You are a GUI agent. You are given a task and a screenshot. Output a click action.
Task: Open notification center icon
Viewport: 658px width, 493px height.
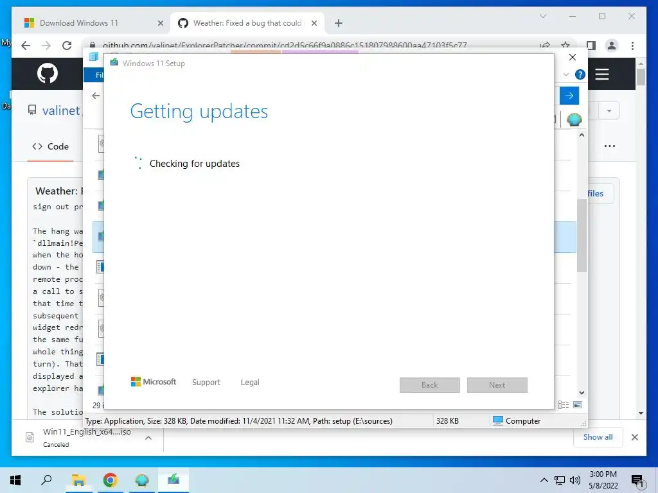pos(637,481)
